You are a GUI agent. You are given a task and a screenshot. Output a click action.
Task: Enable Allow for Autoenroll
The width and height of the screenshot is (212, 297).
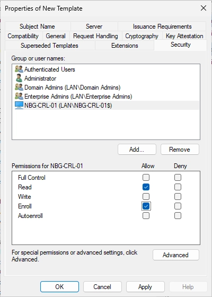(146, 215)
